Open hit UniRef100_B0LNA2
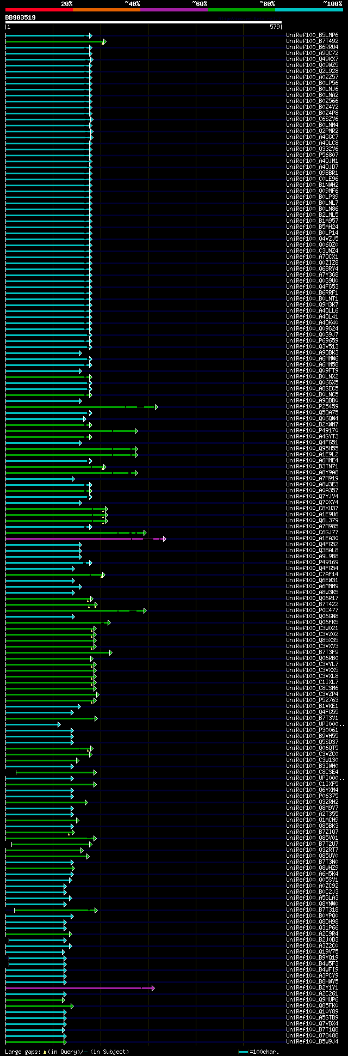348x1056 pixels. [312, 95]
